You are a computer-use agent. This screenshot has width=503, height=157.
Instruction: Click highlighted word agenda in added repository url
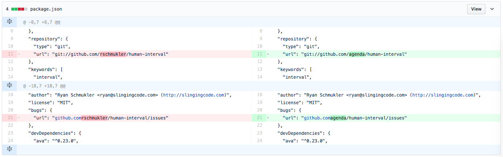click(357, 54)
